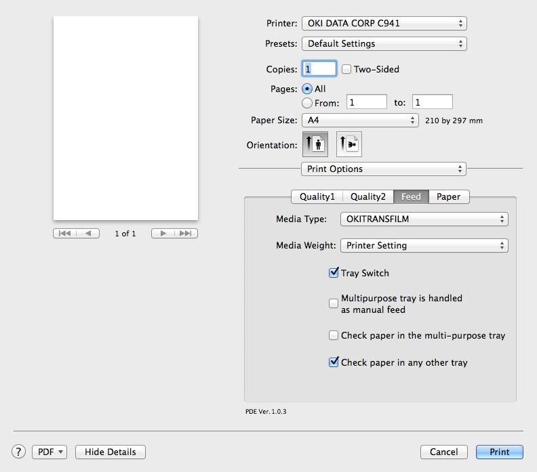The height and width of the screenshot is (472, 537).
Task: Select landscape orientation icon
Action: [x=349, y=144]
